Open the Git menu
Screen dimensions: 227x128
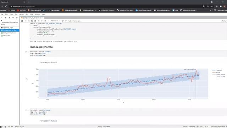tap(27, 14)
